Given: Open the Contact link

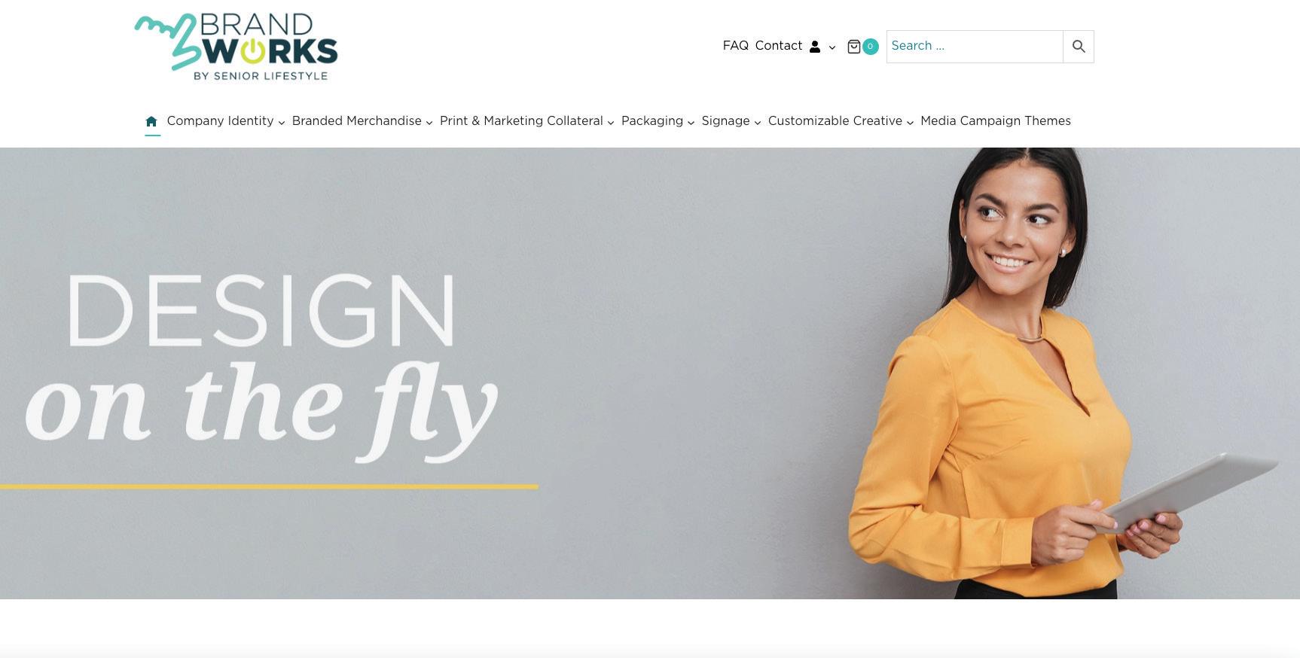Looking at the screenshot, I should click(779, 46).
